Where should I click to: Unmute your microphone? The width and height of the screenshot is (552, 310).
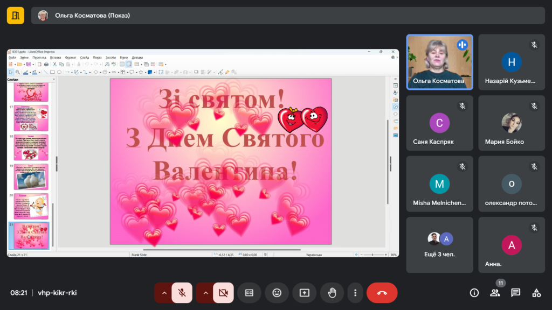tap(182, 293)
